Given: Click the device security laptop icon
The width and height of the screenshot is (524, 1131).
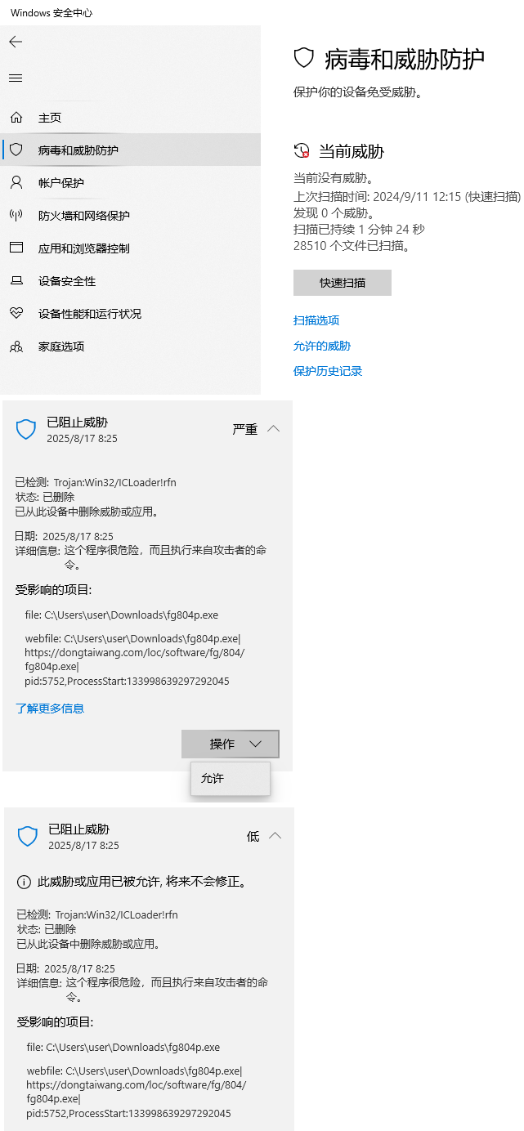Looking at the screenshot, I should pyautogui.click(x=16, y=281).
